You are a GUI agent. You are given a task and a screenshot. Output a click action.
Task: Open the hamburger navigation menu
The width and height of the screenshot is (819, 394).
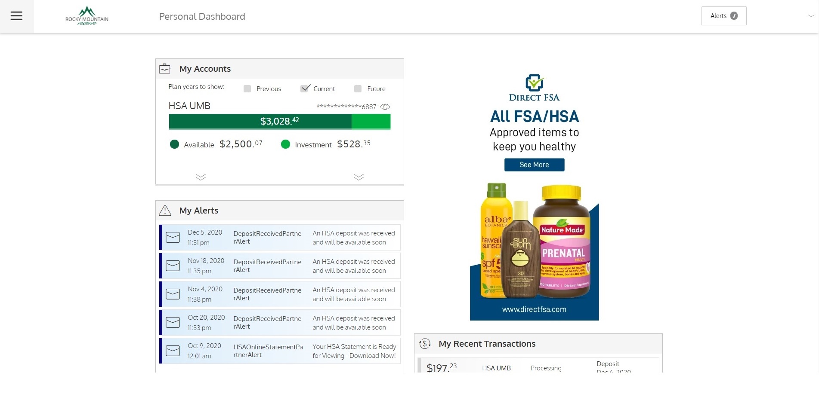(16, 16)
